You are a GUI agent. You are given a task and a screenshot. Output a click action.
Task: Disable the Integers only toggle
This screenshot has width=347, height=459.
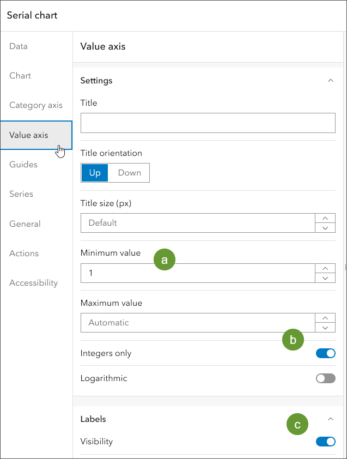[325, 353]
